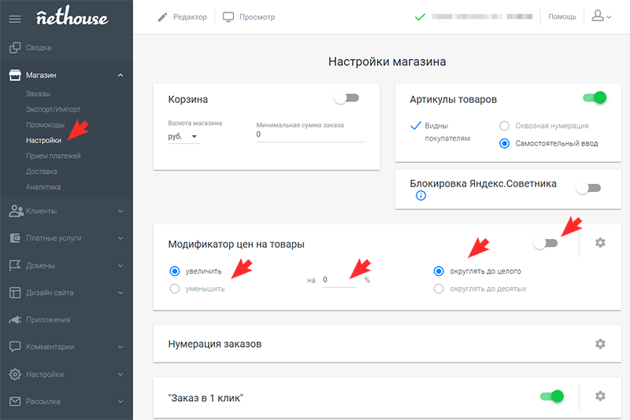
Task: Click the Минимальная сумма заказа input field
Action: pos(310,134)
